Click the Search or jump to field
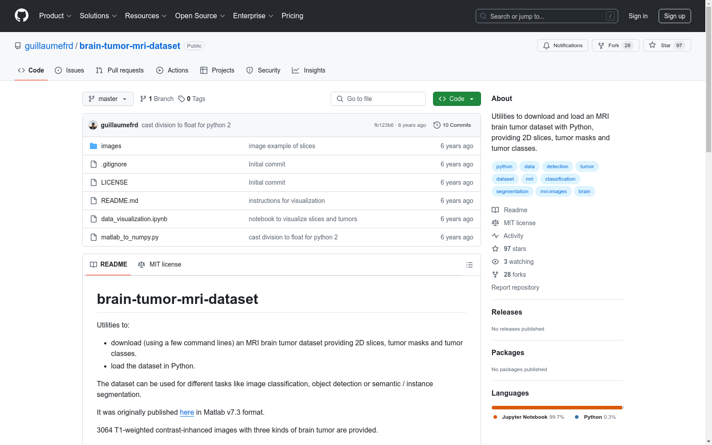Screen dimensions: 712x445 pos(547,16)
